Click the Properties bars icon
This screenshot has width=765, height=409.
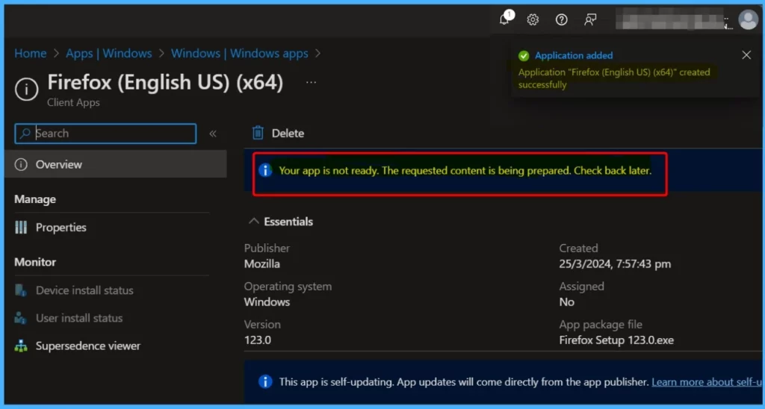(21, 227)
